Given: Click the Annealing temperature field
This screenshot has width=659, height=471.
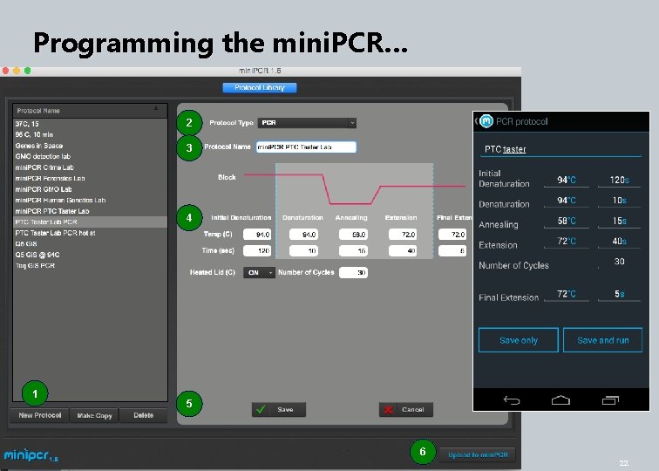Looking at the screenshot, I should (353, 235).
